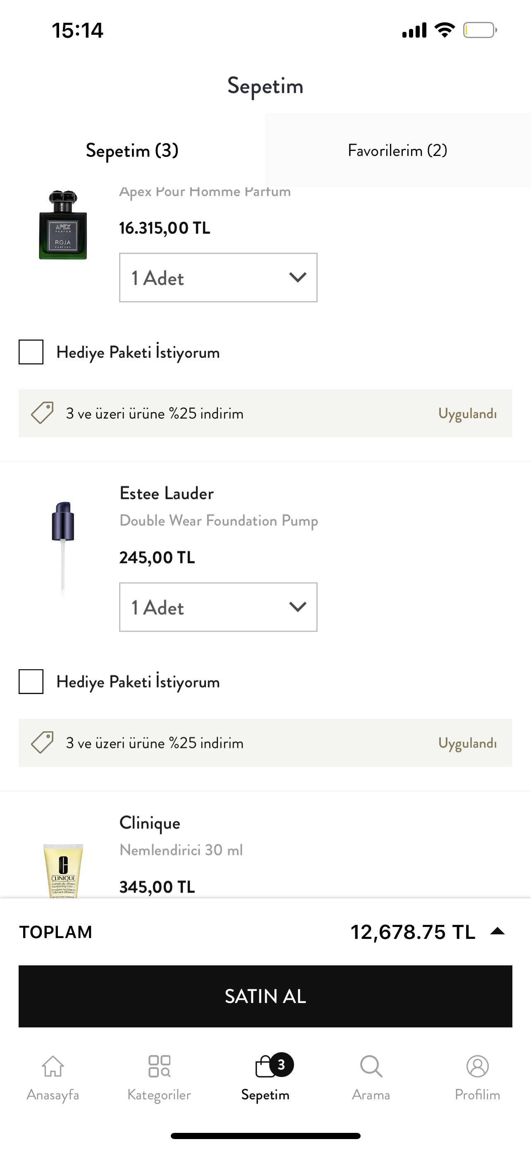Tap discount tag icon under Apex perfume
The height and width of the screenshot is (1149, 531).
pyautogui.click(x=42, y=413)
